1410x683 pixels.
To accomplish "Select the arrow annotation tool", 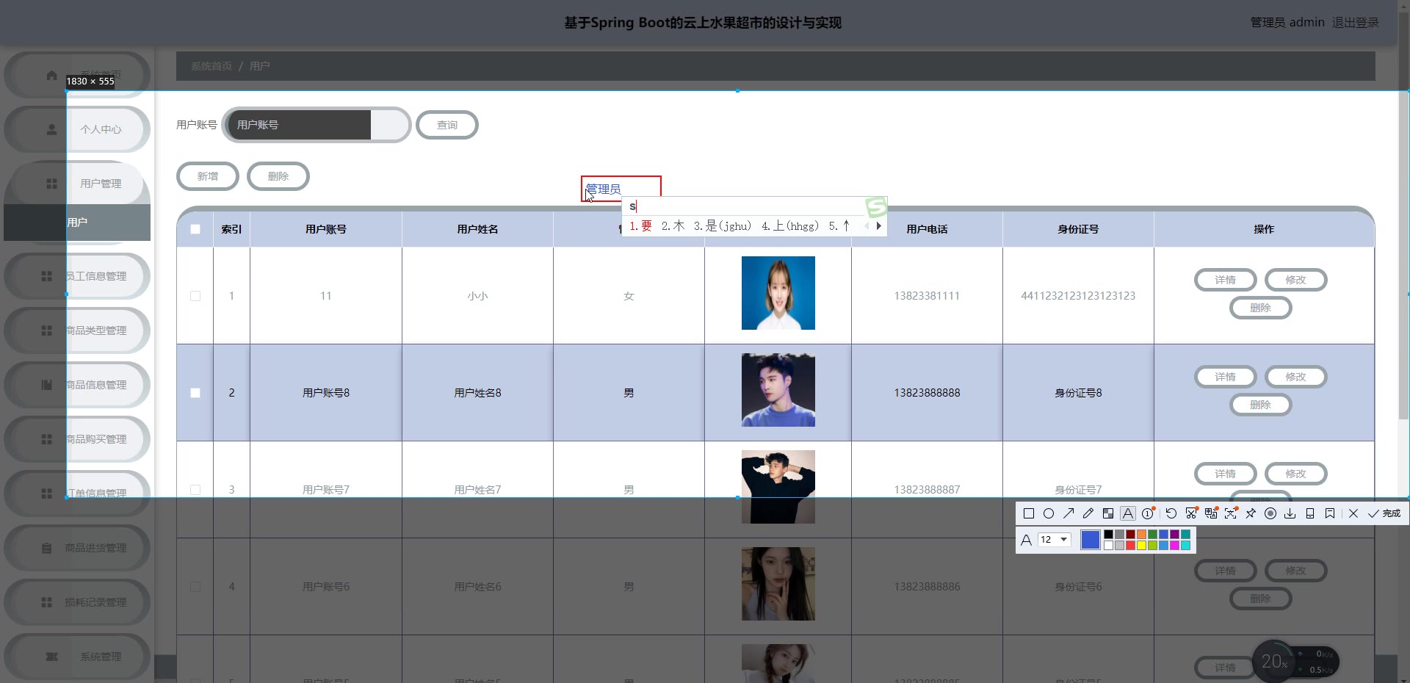I will point(1069,513).
